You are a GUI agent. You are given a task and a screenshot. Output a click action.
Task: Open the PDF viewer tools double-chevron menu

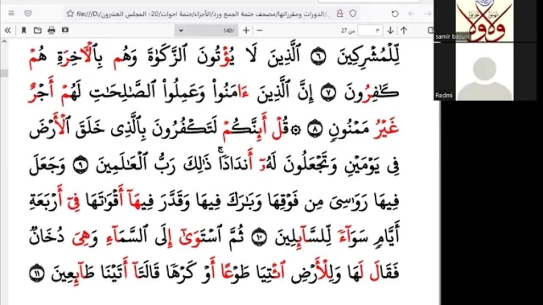pos(7,30)
